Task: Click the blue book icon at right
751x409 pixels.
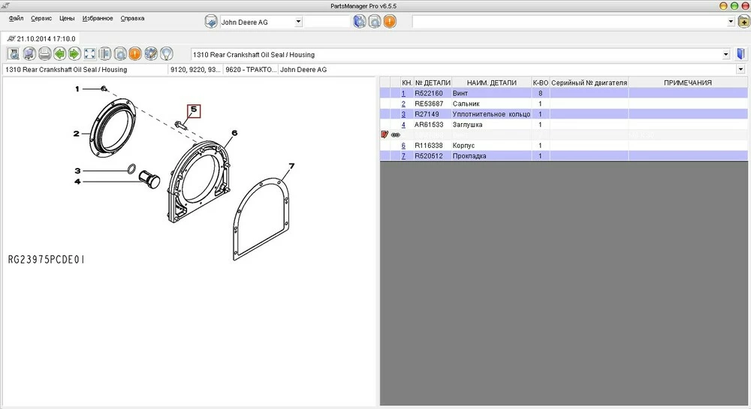Action: point(741,54)
